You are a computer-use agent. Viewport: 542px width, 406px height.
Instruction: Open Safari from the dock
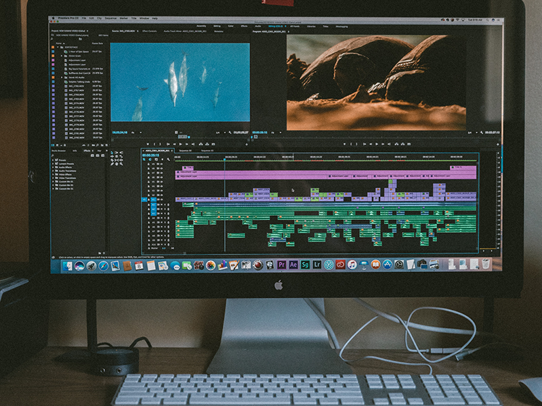coord(104,265)
